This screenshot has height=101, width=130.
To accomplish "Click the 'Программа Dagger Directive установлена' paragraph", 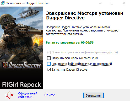I will [x=82, y=30].
